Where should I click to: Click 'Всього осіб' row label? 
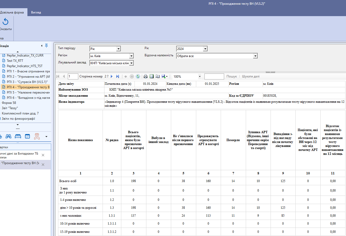point(68,181)
